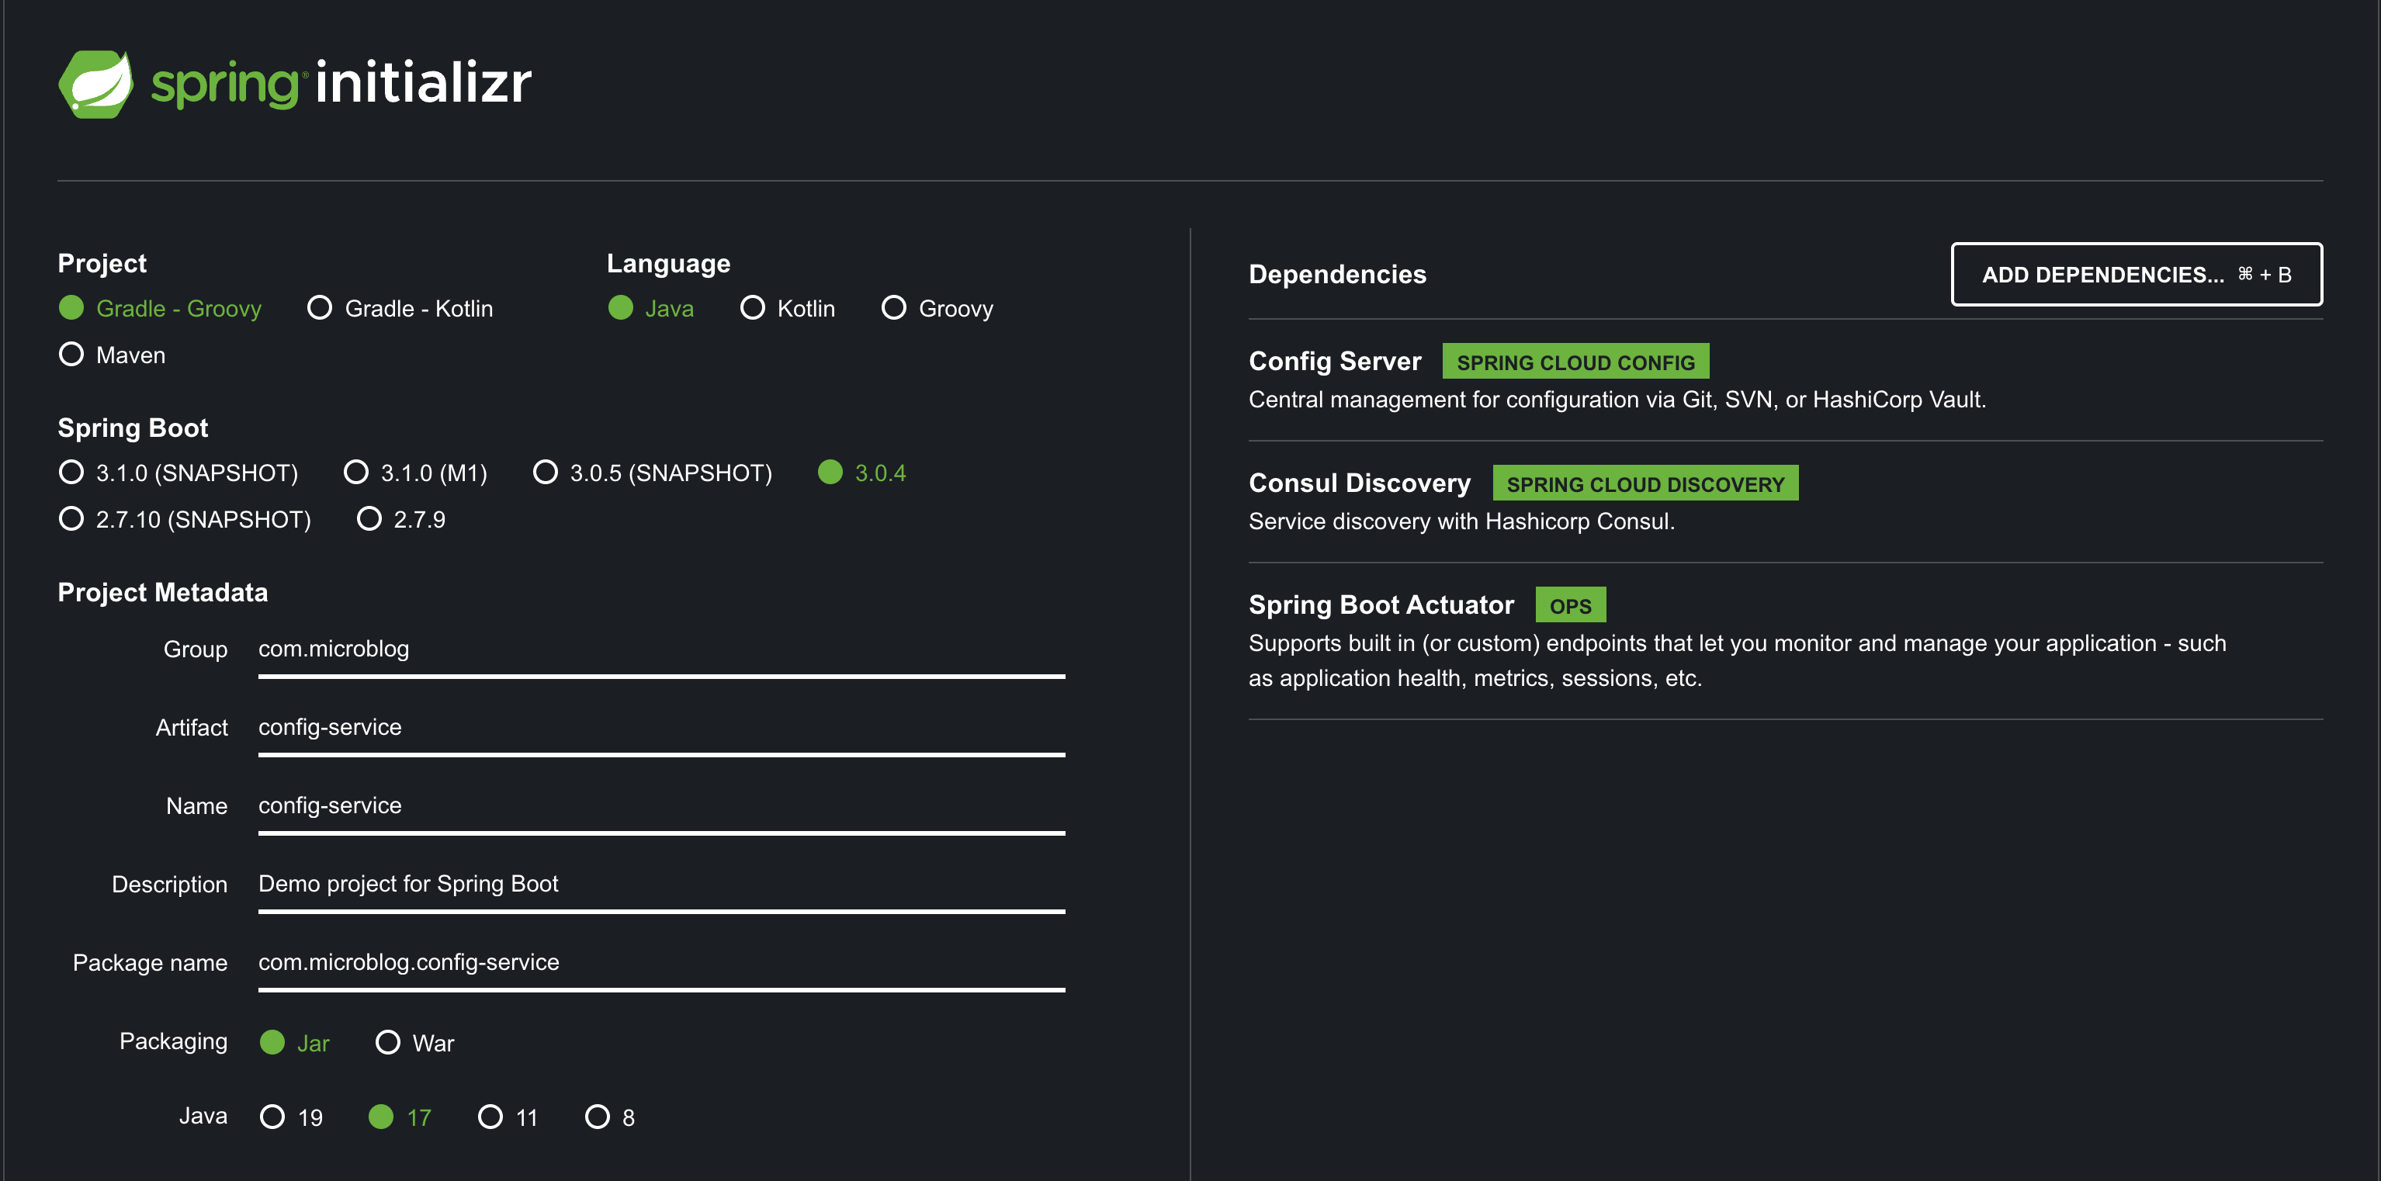Choose Gradle - Kotlin project type
The image size is (2381, 1181).
(x=320, y=308)
